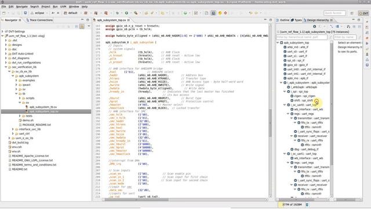The width and height of the screenshot is (371, 209).
Task: Collapse the apb_subsystem folder in Navigator
Action: pos(13,76)
